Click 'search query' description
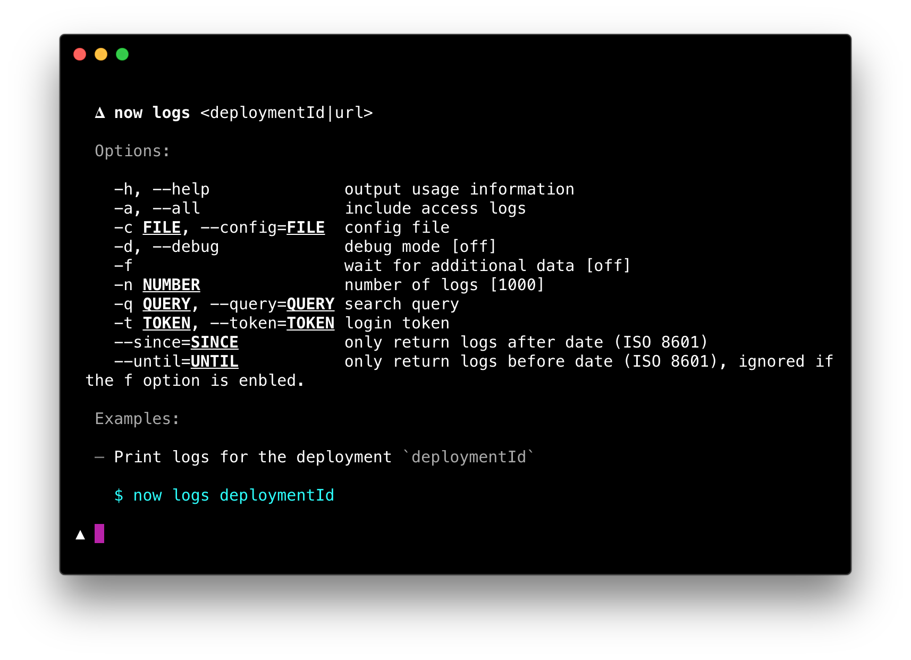The image size is (911, 660). 402,304
